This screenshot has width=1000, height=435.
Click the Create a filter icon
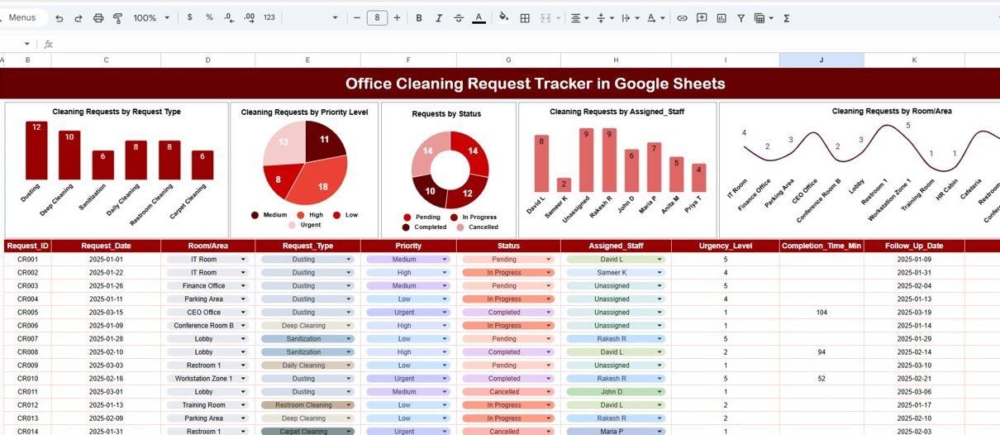click(740, 17)
